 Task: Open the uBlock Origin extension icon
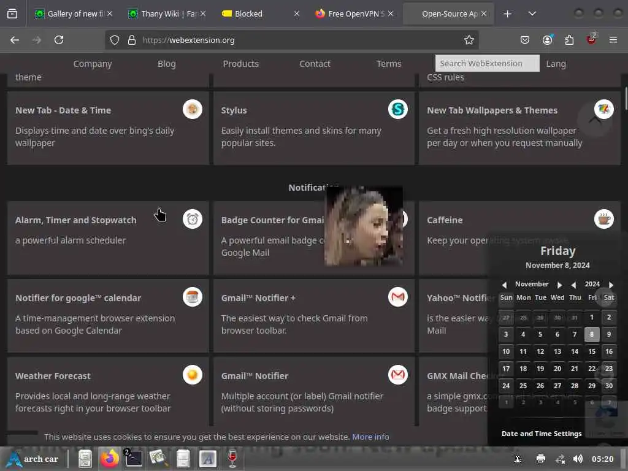point(591,39)
